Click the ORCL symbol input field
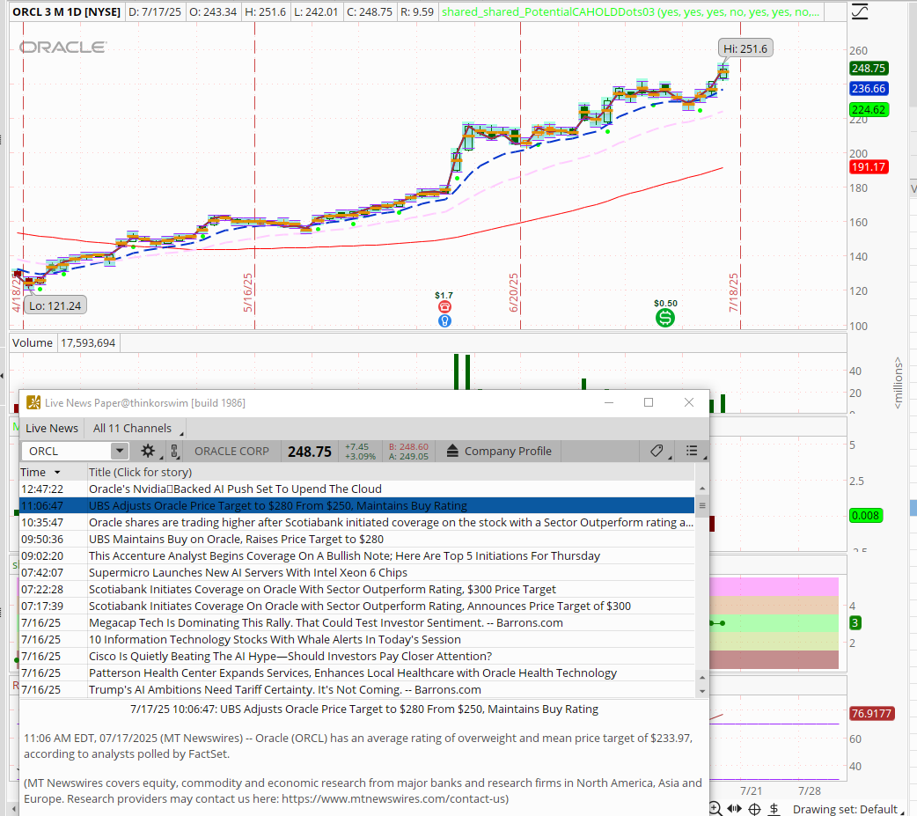The width and height of the screenshot is (917, 816). [67, 451]
